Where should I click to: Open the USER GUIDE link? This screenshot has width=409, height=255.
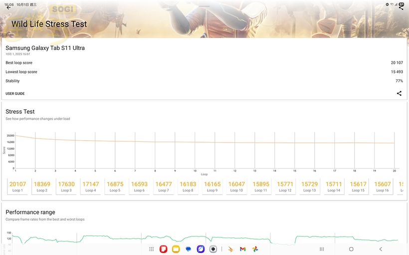(15, 94)
